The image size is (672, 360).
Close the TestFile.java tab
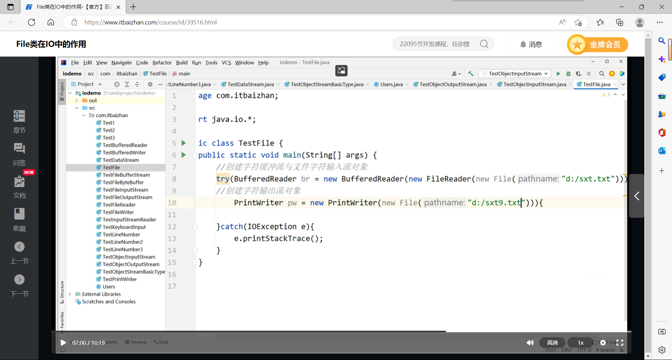click(x=614, y=84)
